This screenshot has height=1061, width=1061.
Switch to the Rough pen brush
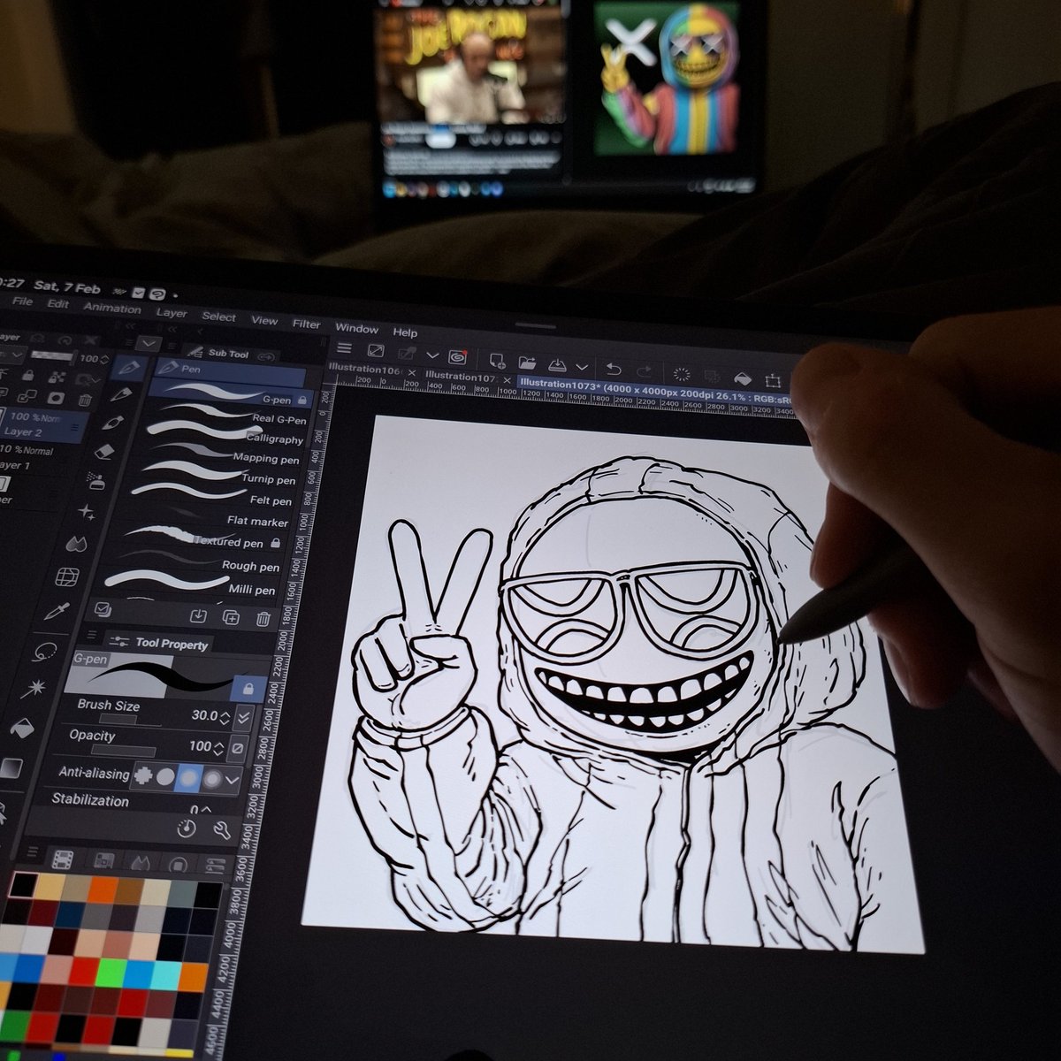pyautogui.click(x=251, y=567)
